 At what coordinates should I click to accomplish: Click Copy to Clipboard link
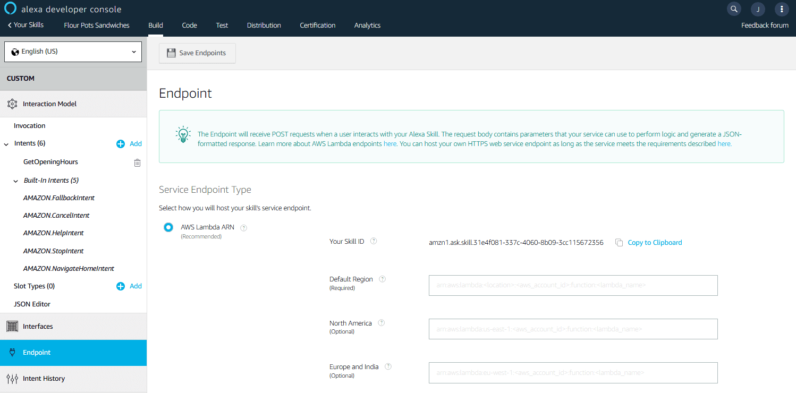click(655, 243)
